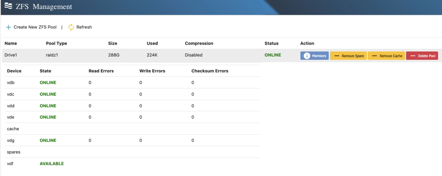The image size is (442, 176).
Task: Click the minus icon on Remove Cache
Action: (x=374, y=56)
